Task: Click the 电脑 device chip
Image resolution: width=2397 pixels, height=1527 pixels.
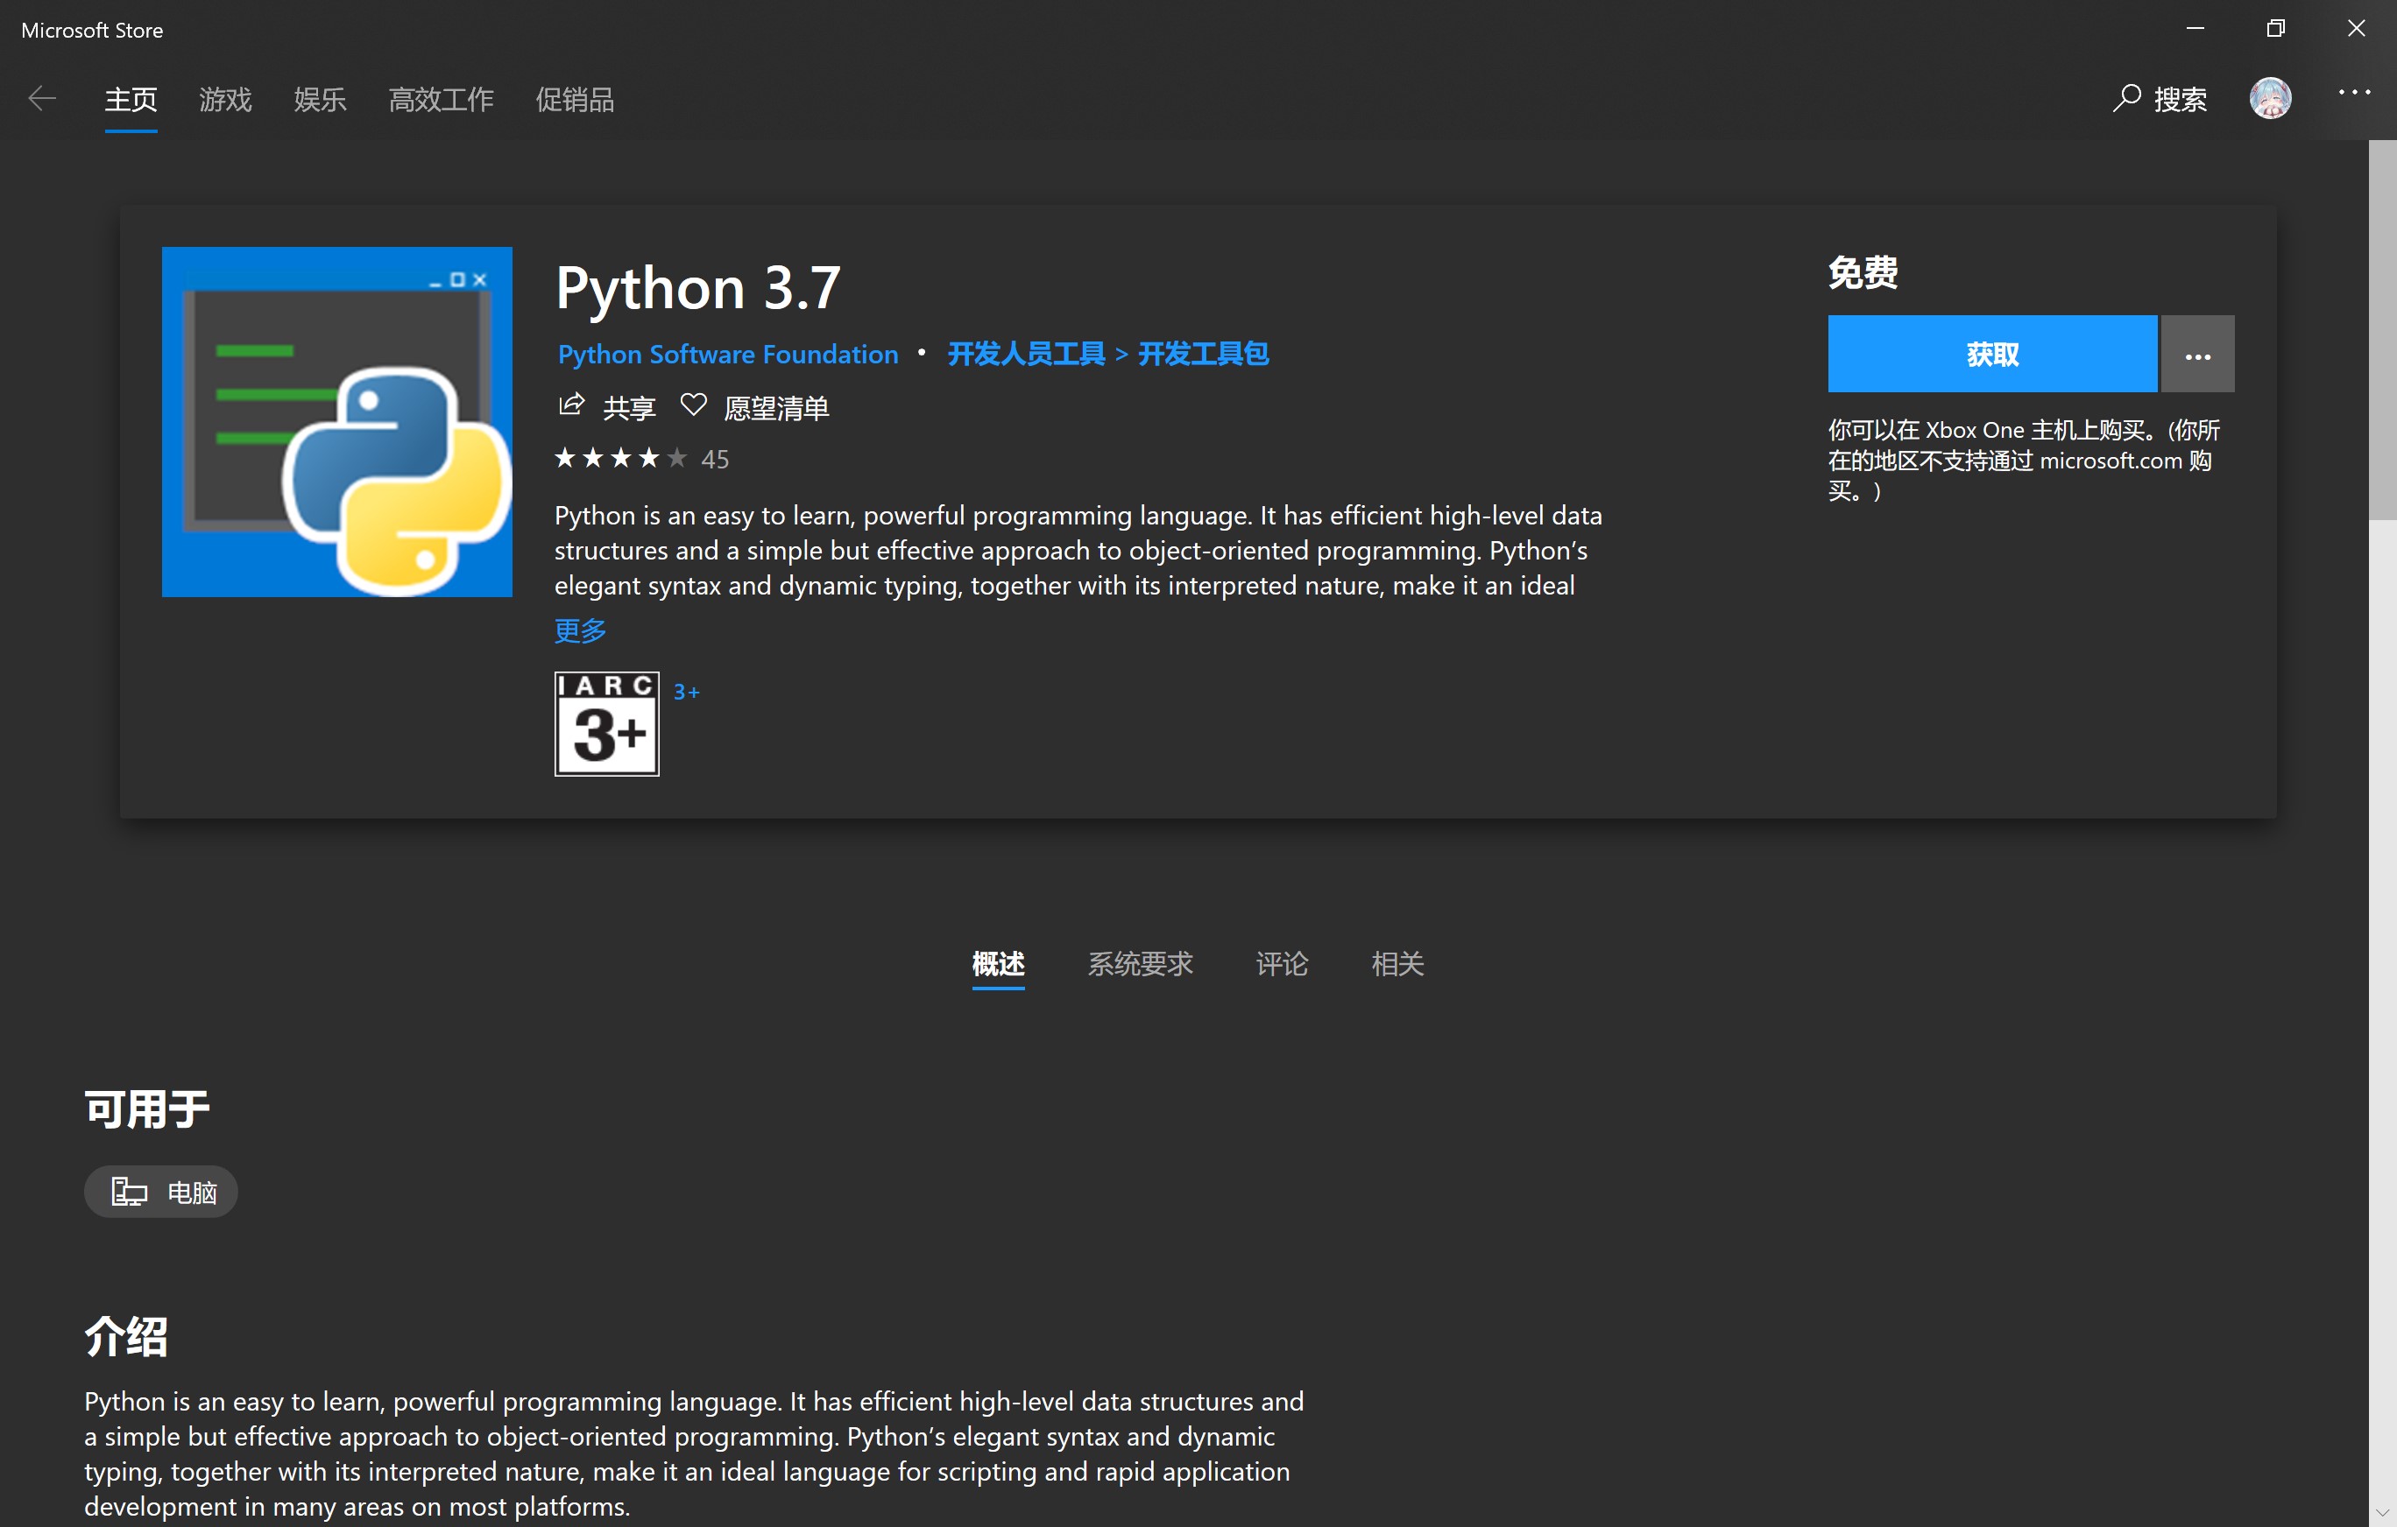Action: [161, 1191]
